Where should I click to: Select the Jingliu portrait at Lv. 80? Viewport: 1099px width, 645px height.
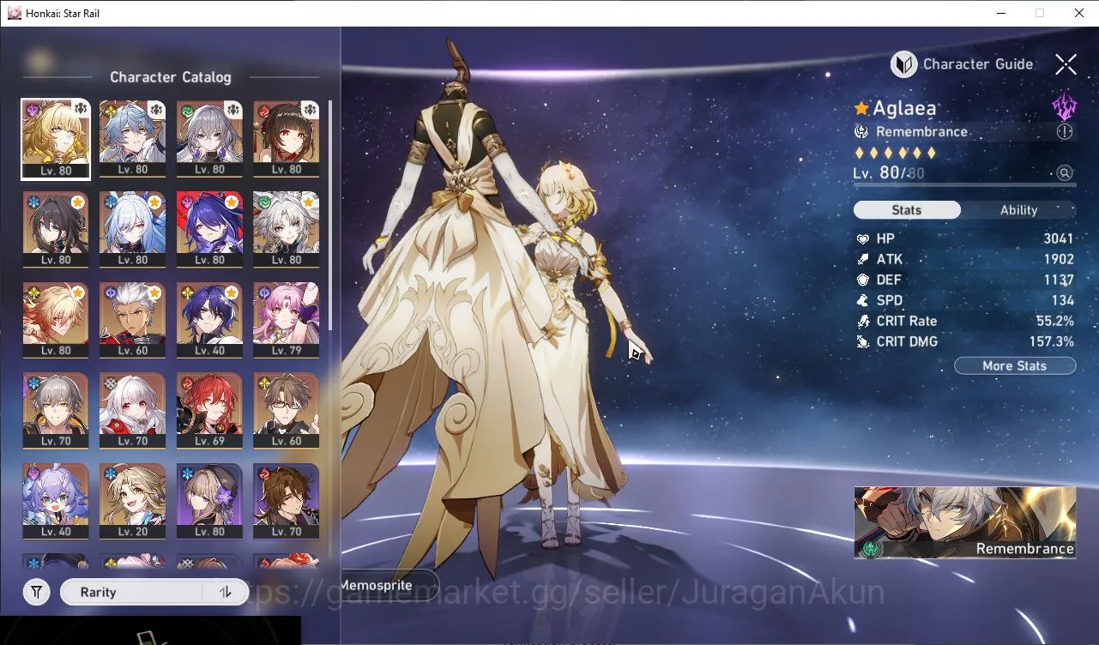133,229
